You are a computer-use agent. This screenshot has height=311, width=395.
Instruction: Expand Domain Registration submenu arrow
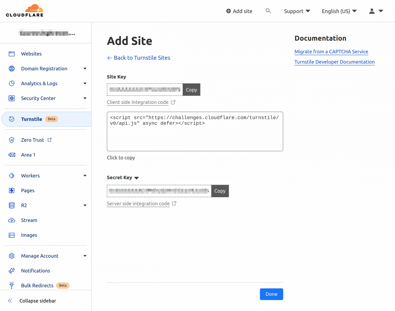(85, 69)
